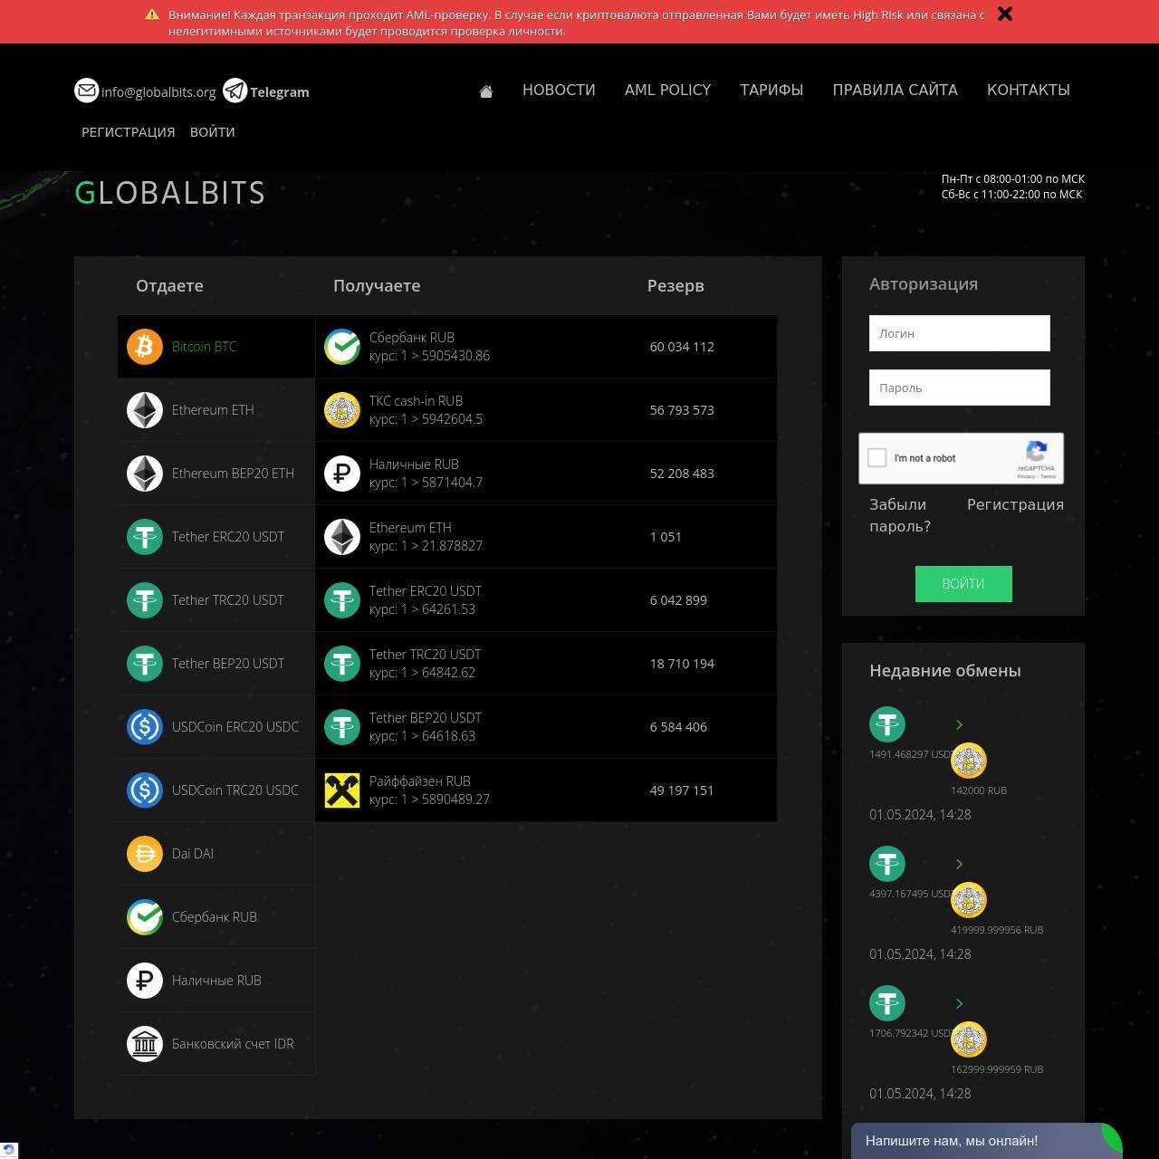The image size is (1159, 1159).
Task: Click the arrow in the 162999.999959 RUB exchange
Action: coord(960,1003)
